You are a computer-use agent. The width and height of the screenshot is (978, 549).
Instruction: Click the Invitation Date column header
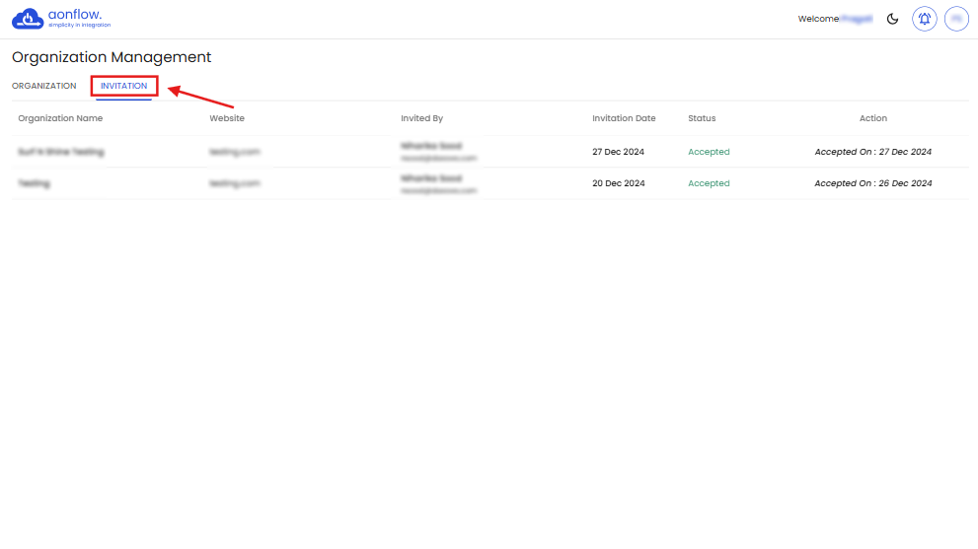[x=624, y=118]
